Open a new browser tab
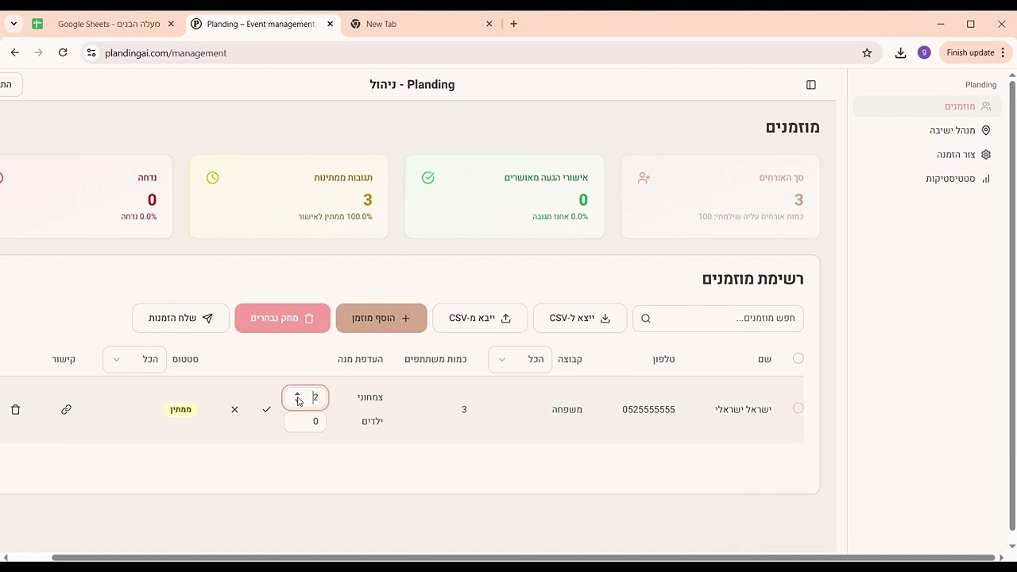The height and width of the screenshot is (572, 1017). [x=514, y=24]
